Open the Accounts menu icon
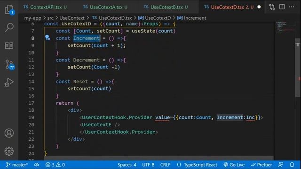Viewport: 301px width, 169px height. [9, 133]
